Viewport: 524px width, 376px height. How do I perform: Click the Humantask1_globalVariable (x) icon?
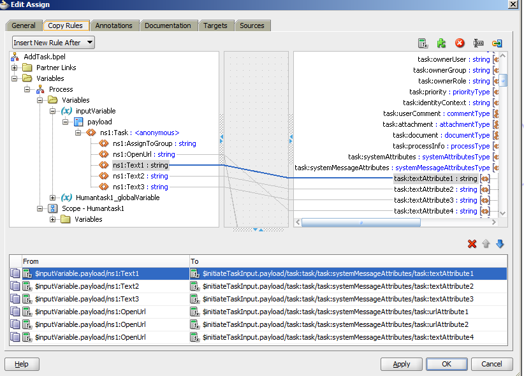66,198
